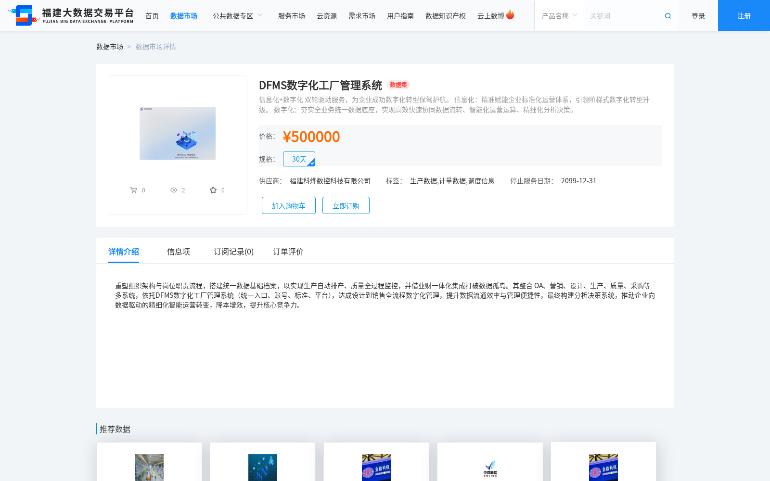This screenshot has width=770, height=481.
Task: Expand the 产品名称 search type dropdown
Action: 559,16
